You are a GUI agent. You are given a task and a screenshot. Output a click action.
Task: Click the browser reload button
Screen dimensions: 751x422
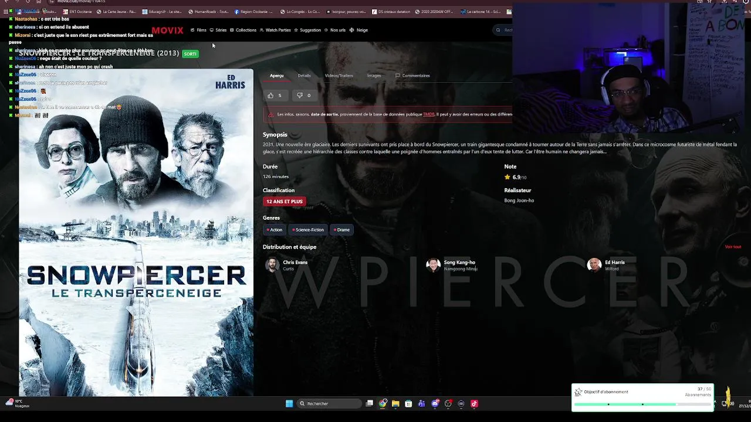[x=28, y=2]
